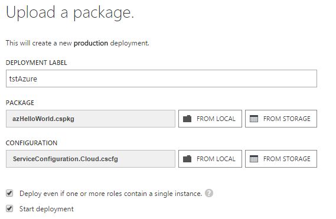Screen dimensions: 336x219
Task: Click table icon in Configuration From Storage
Action: pyautogui.click(x=254, y=159)
